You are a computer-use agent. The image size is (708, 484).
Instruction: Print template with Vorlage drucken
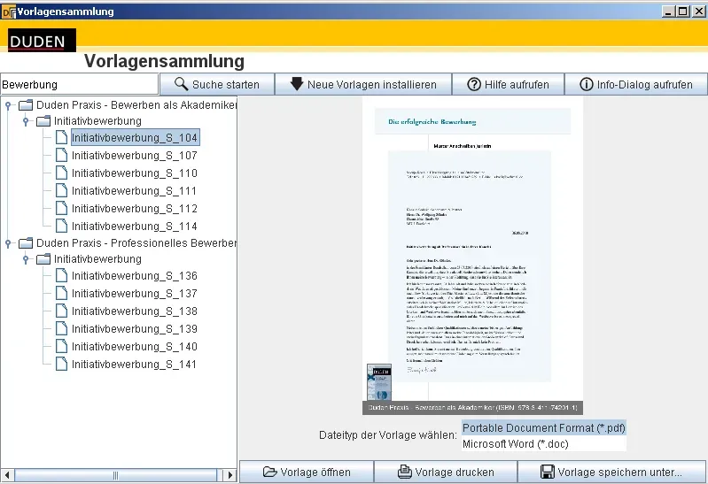point(446,472)
